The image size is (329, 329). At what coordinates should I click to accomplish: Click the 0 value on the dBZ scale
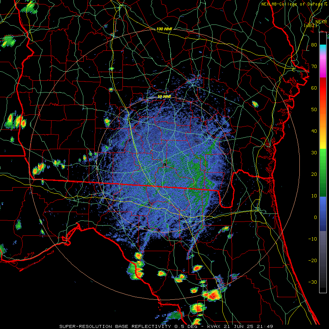[x=315, y=218]
